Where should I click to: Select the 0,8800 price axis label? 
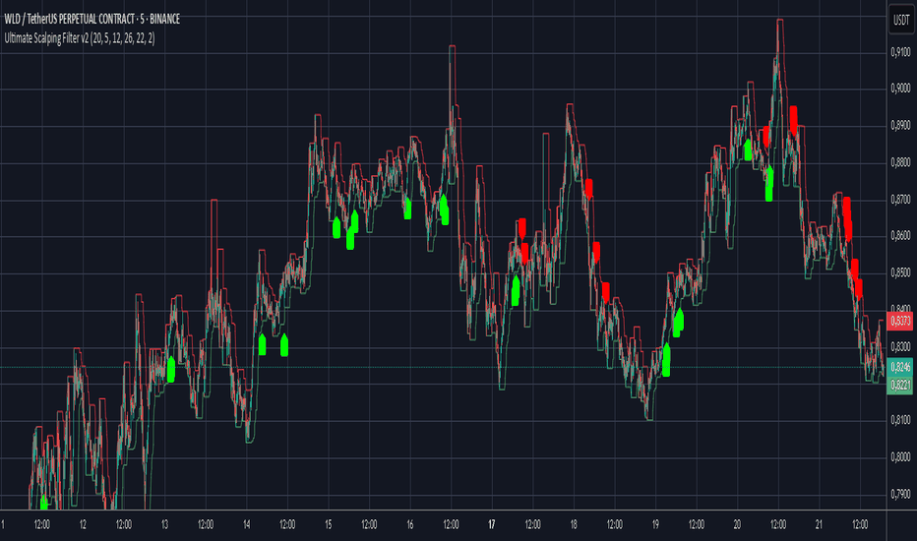[900, 162]
